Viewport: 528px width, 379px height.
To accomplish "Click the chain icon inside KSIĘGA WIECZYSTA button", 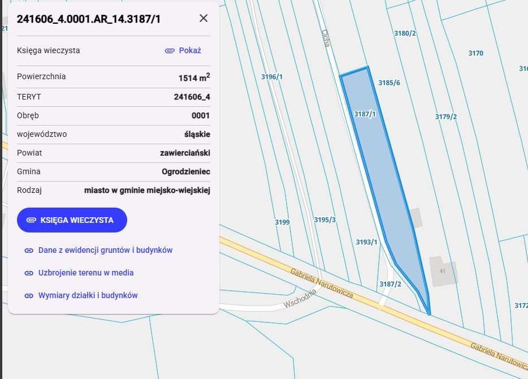I will coord(32,220).
